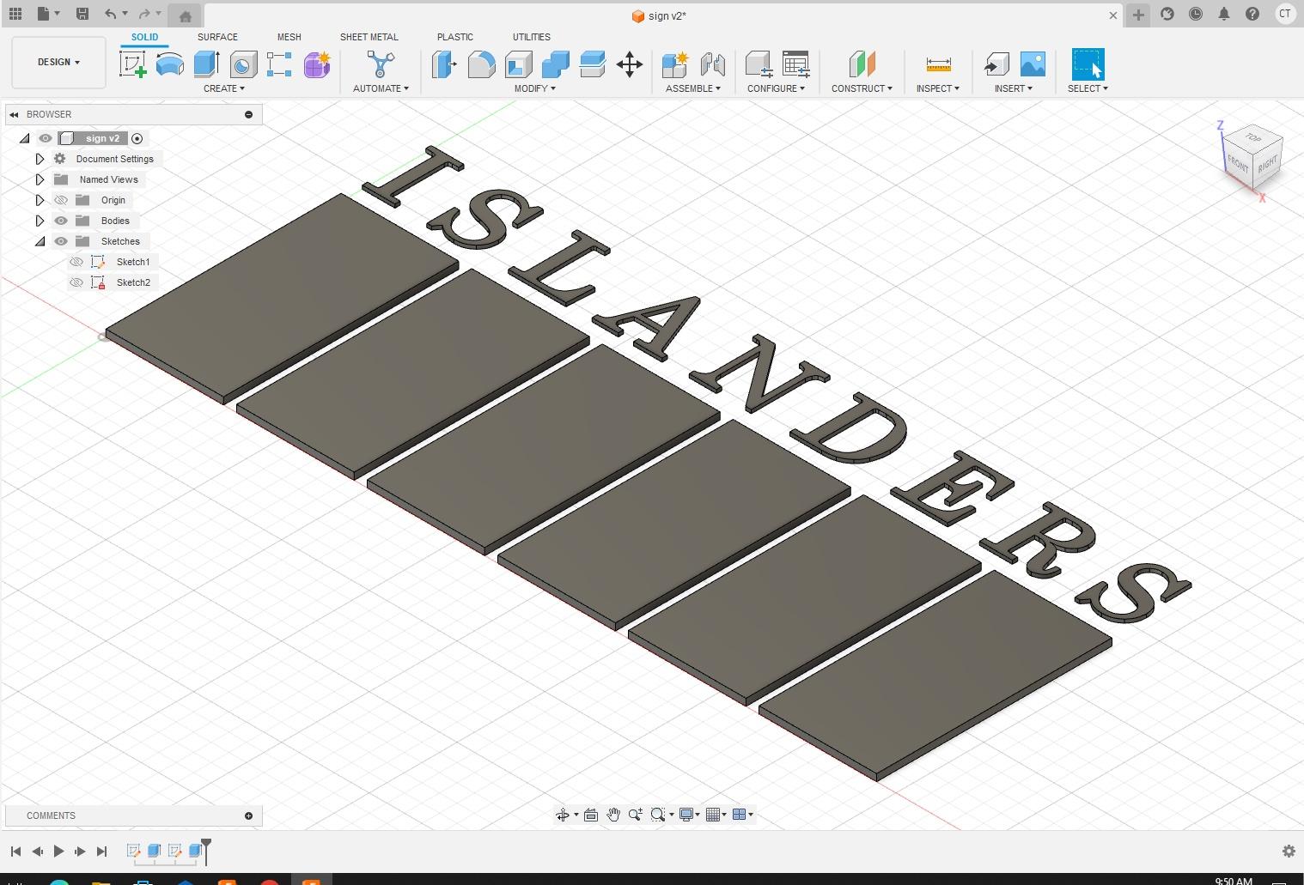The image size is (1304, 885).
Task: Select the Offset Plane construct icon
Action: click(x=862, y=64)
